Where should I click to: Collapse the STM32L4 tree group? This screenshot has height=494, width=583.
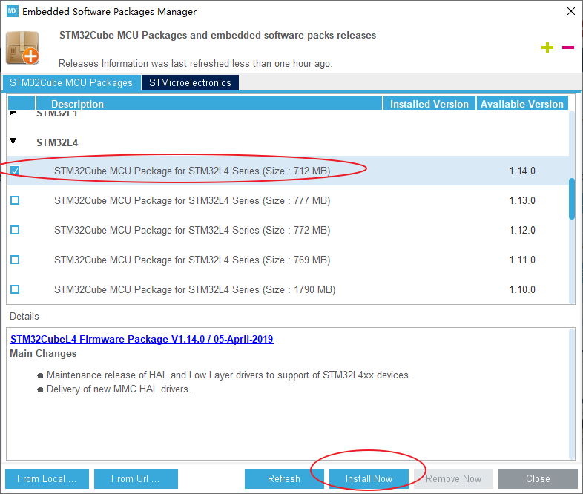[14, 141]
